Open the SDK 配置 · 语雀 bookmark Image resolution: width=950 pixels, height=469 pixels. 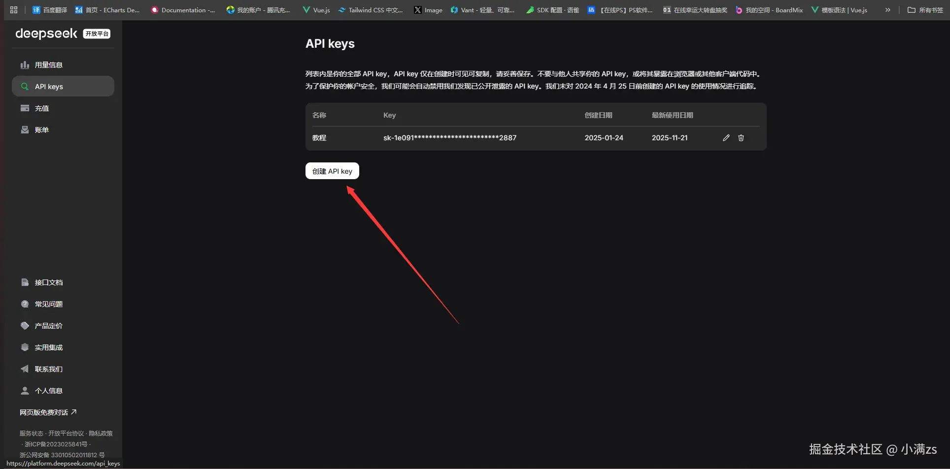552,10
